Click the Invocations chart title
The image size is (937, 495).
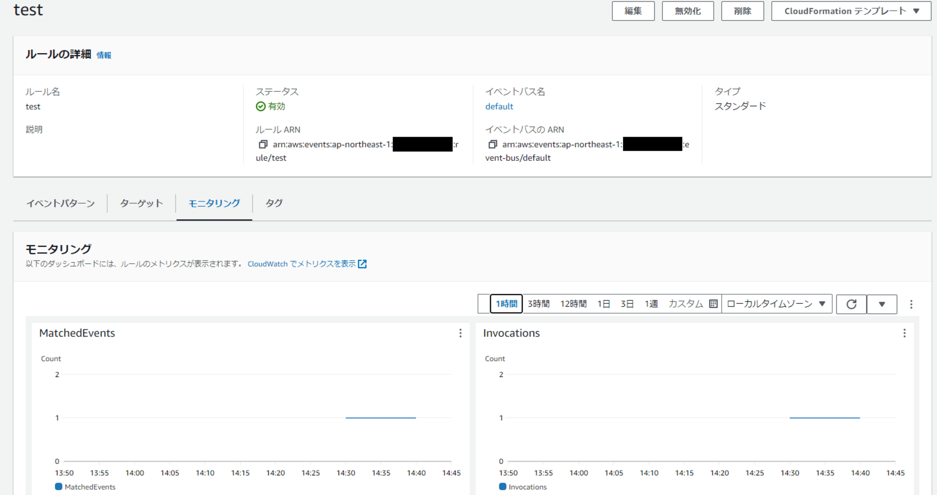[x=512, y=333]
